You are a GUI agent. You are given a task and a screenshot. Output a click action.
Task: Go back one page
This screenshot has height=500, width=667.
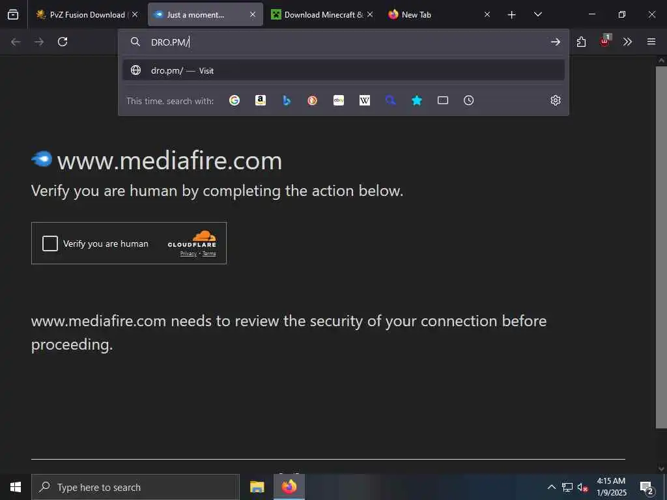point(16,42)
